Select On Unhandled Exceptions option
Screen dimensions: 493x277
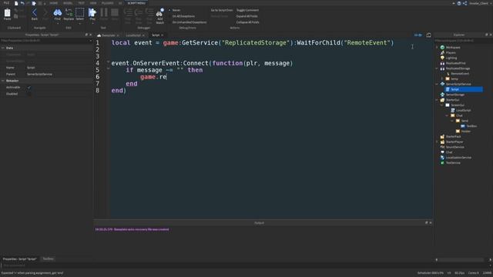(189, 22)
